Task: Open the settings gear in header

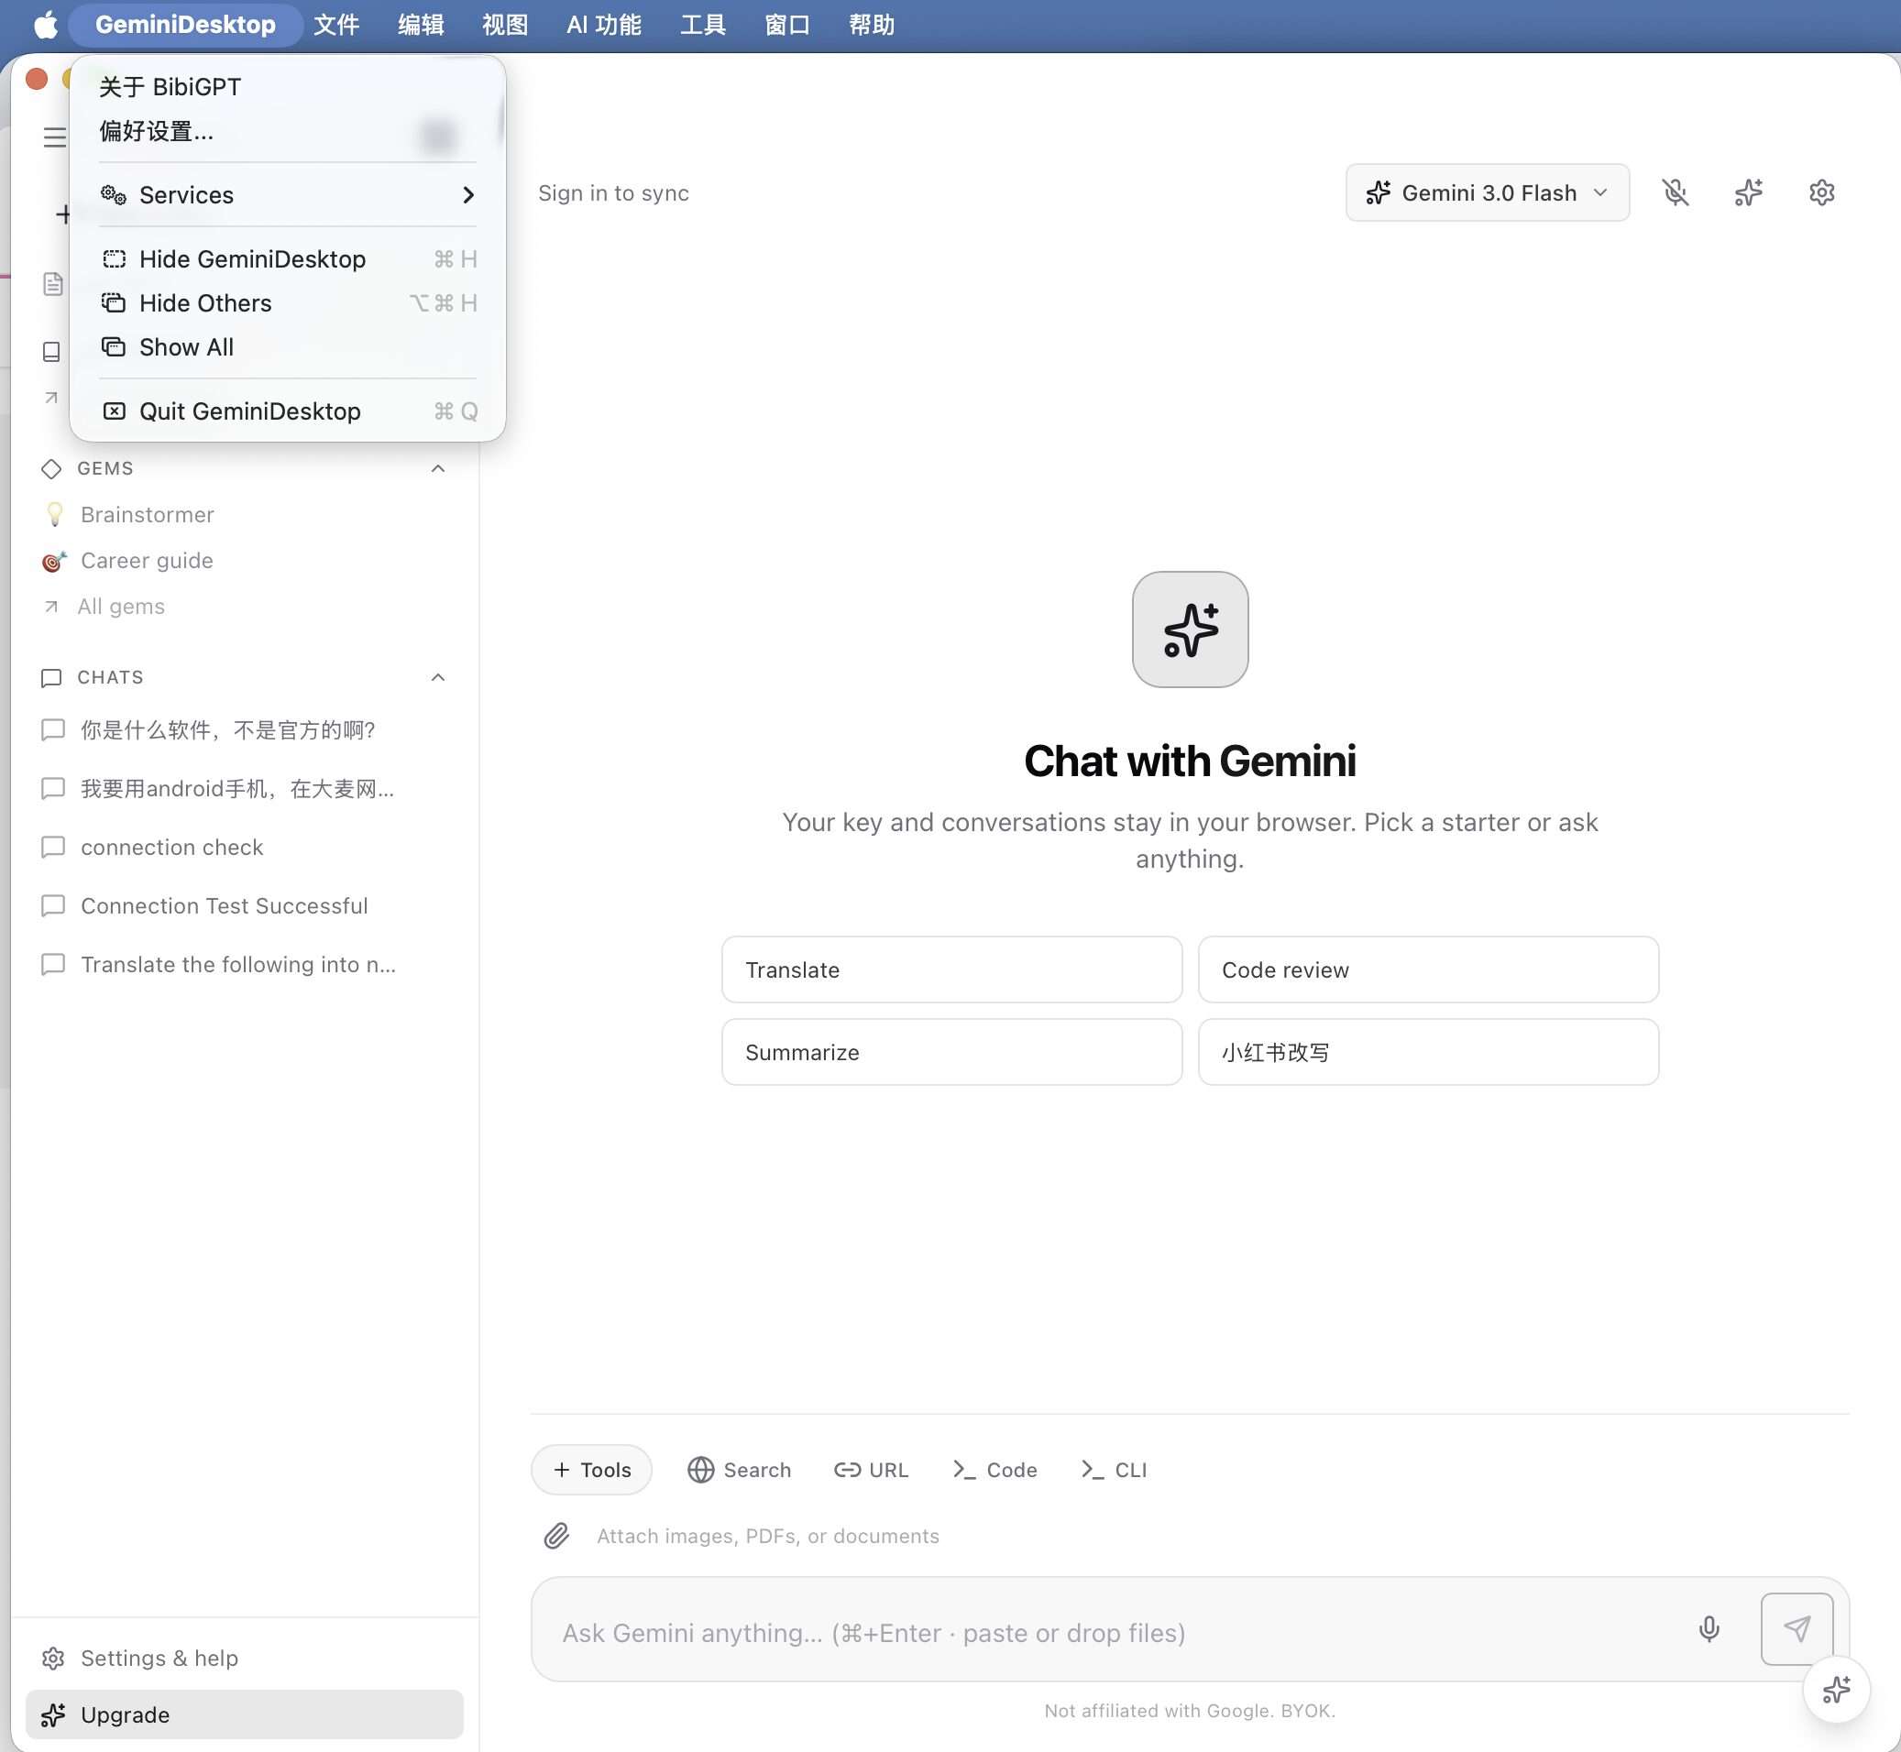Action: [x=1821, y=192]
